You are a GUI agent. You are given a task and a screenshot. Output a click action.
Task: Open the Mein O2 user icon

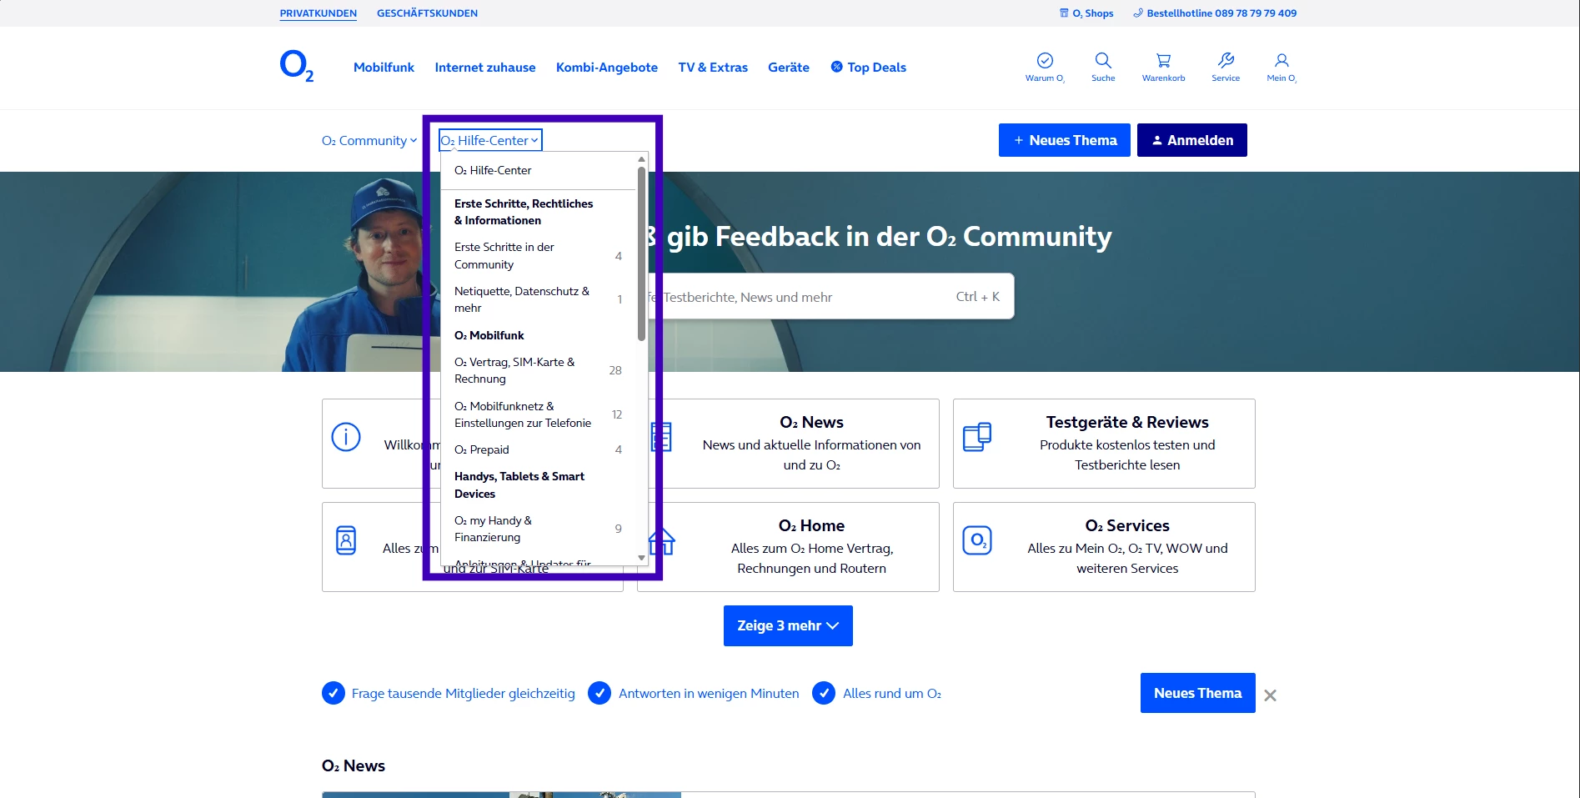[1282, 60]
